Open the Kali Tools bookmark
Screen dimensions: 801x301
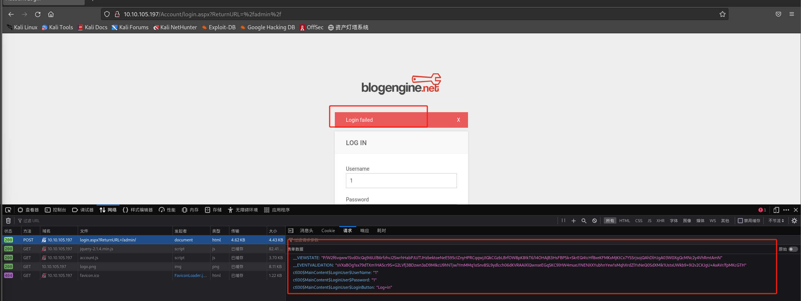pos(57,27)
